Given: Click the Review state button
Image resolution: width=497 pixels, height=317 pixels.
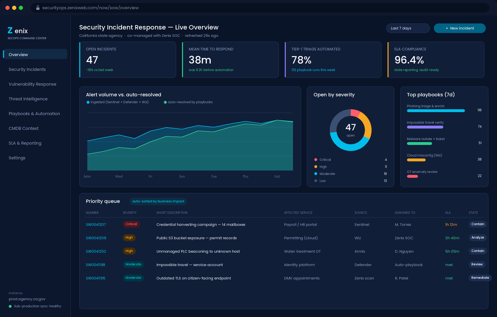Looking at the screenshot, I should click(477, 264).
